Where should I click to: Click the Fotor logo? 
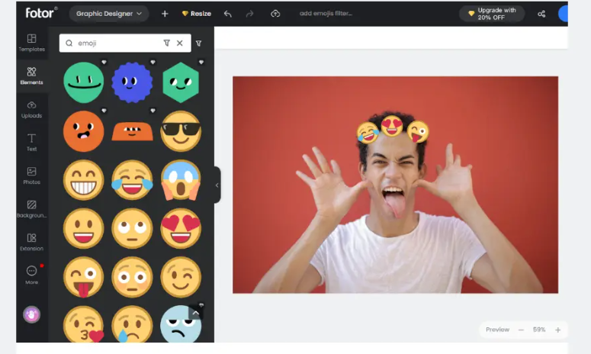(x=41, y=13)
